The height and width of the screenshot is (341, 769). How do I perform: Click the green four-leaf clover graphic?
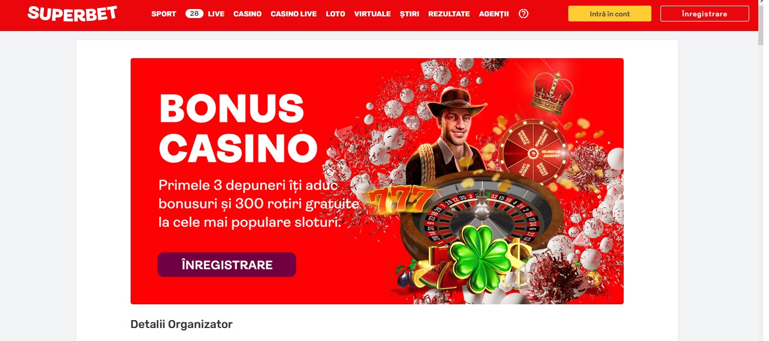[479, 257]
